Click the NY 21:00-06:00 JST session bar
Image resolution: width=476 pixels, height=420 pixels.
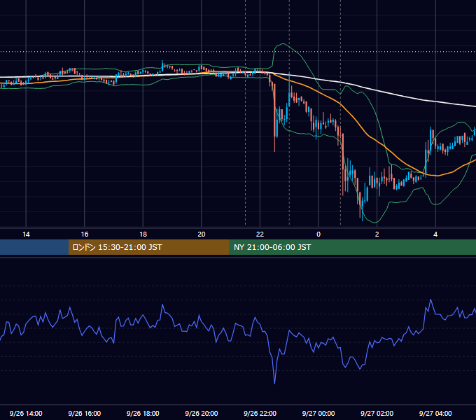352,247
